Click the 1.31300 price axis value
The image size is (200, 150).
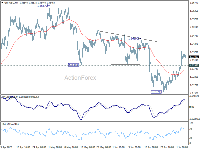(x=194, y=93)
